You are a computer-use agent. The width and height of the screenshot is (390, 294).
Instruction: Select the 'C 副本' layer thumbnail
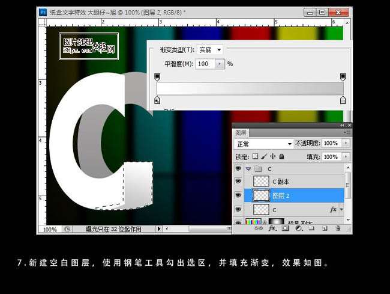pos(261,181)
